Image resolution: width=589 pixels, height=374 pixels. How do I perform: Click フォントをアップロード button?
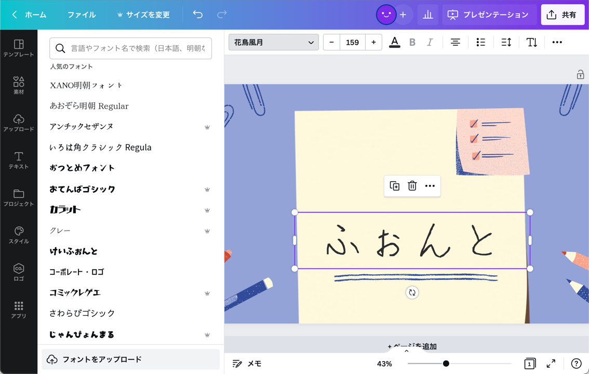pyautogui.click(x=130, y=359)
